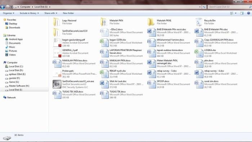Click the Proker.pptx PowerPoint file icon
This screenshot has width=252, height=142.
[57, 74]
